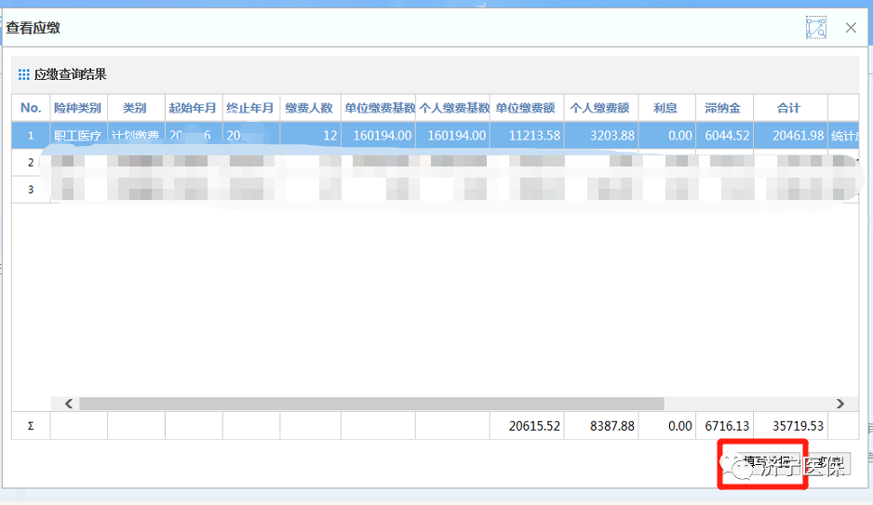This screenshot has width=873, height=505.
Task: Click the 0.00 利息 cell in row 1
Action: (x=666, y=135)
